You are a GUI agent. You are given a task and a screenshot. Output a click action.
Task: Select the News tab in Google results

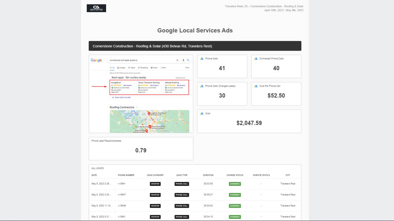(154, 67)
